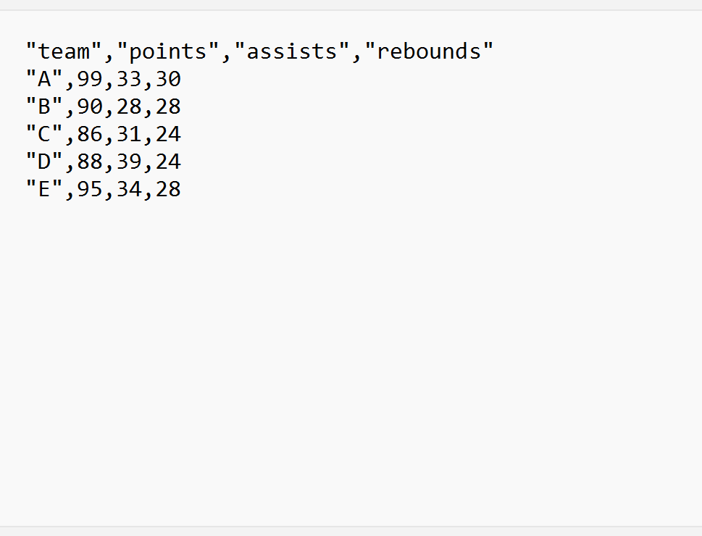Click the points value 99 in row A
The height and width of the screenshot is (536, 702).
tap(90, 79)
